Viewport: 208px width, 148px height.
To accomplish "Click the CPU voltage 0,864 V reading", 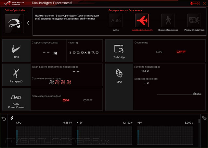I will pyautogui.click(x=68, y=123).
